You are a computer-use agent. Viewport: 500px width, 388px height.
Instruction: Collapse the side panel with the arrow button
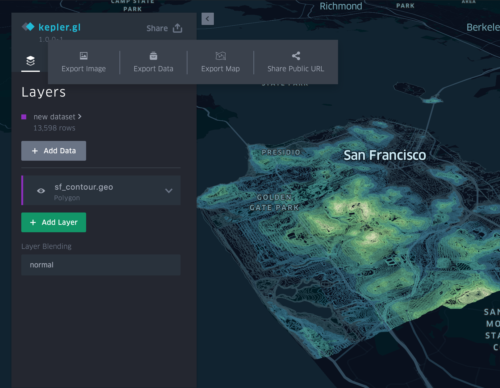(x=207, y=19)
